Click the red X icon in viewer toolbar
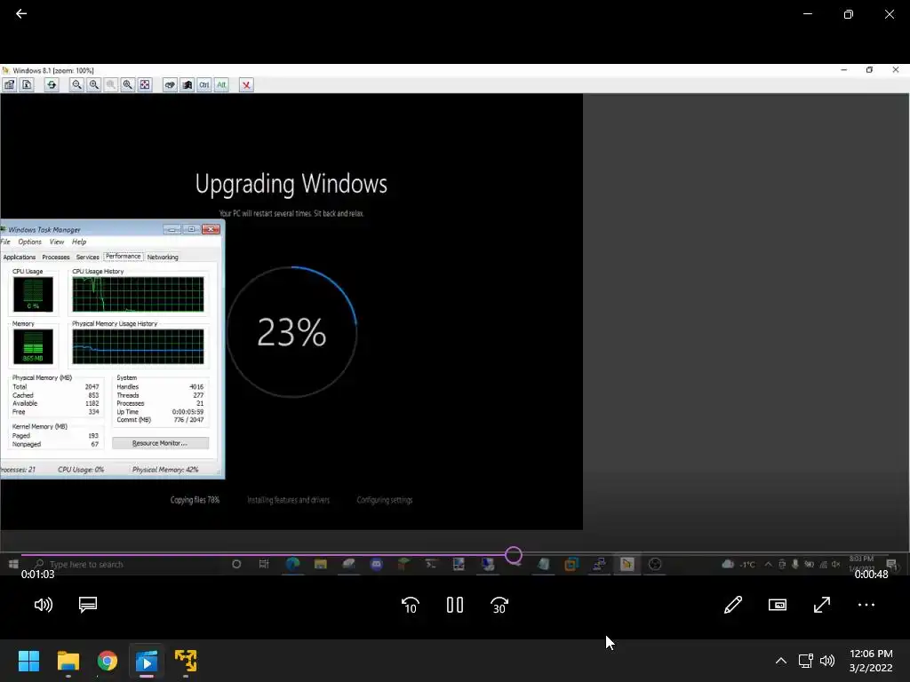Image resolution: width=910 pixels, height=682 pixels. [x=247, y=84]
